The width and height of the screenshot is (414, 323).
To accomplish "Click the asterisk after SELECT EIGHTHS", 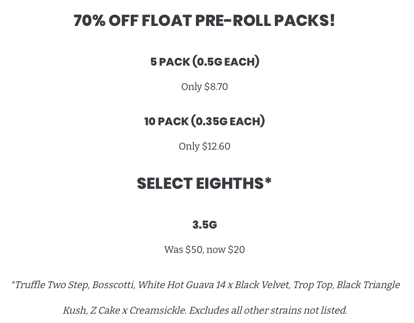I will tap(268, 181).
